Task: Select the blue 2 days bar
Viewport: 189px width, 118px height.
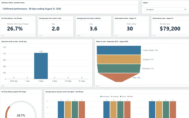Action: coord(41,66)
